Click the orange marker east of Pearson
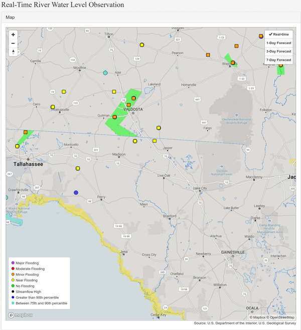 point(208,55)
